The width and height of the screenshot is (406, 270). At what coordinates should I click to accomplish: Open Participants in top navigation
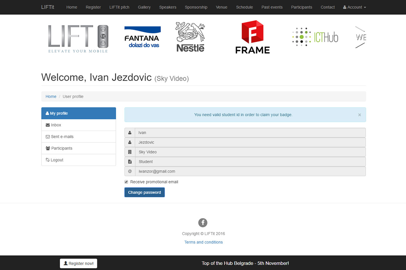point(302,7)
